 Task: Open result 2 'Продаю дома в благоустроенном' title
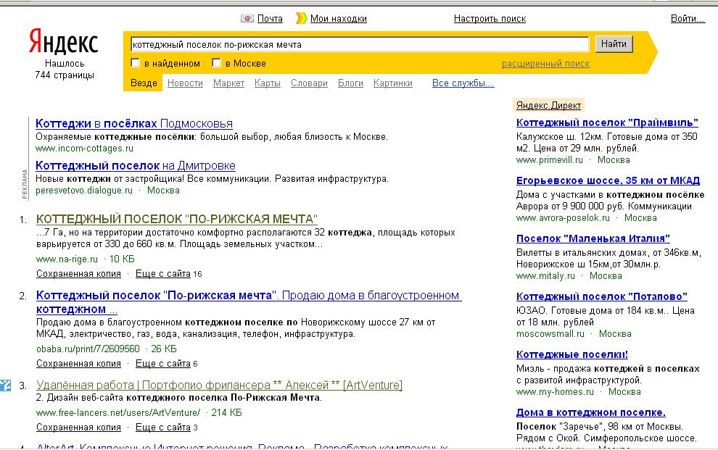click(x=249, y=302)
